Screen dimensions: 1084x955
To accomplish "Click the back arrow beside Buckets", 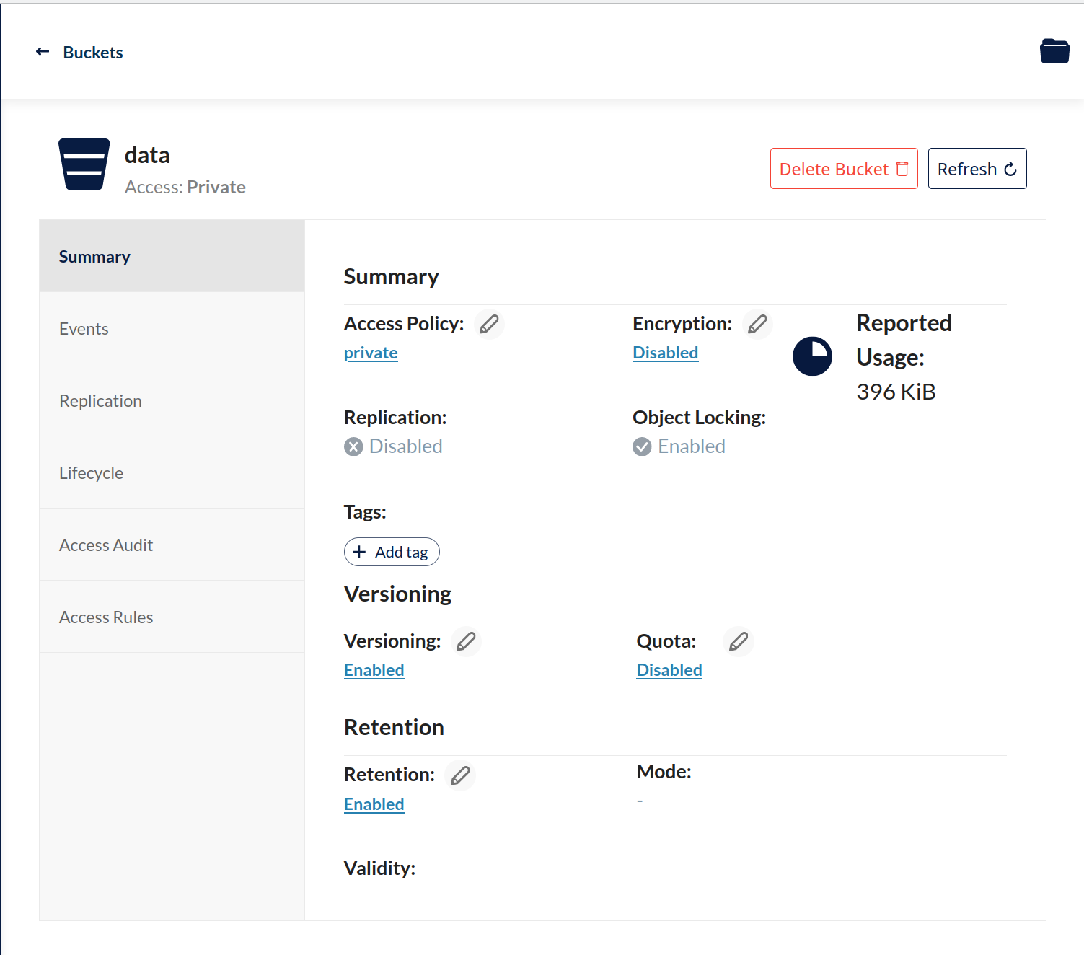I will point(43,52).
